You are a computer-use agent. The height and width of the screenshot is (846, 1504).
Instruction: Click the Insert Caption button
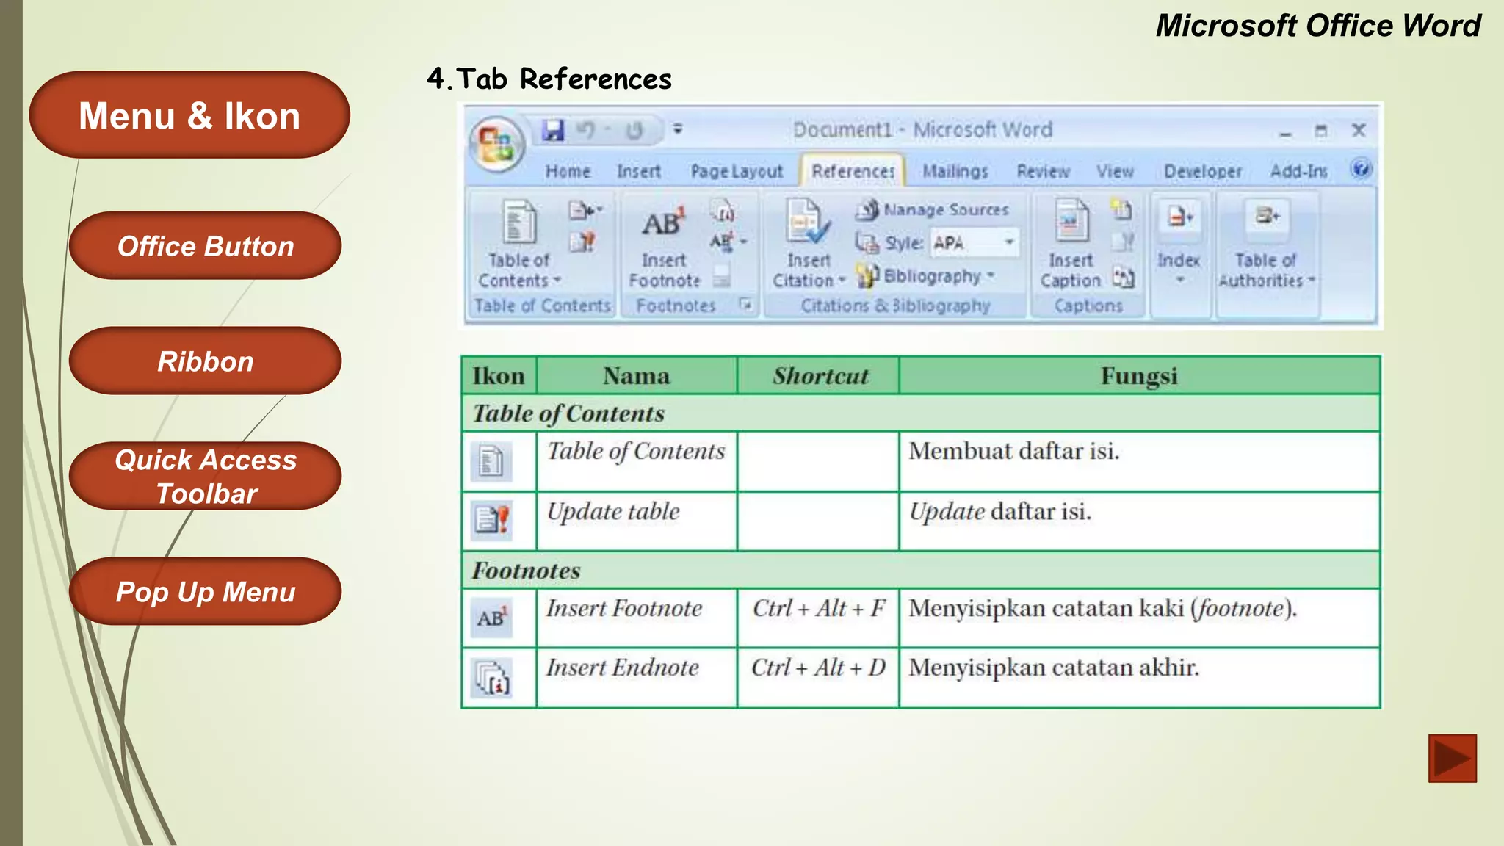[1071, 245]
